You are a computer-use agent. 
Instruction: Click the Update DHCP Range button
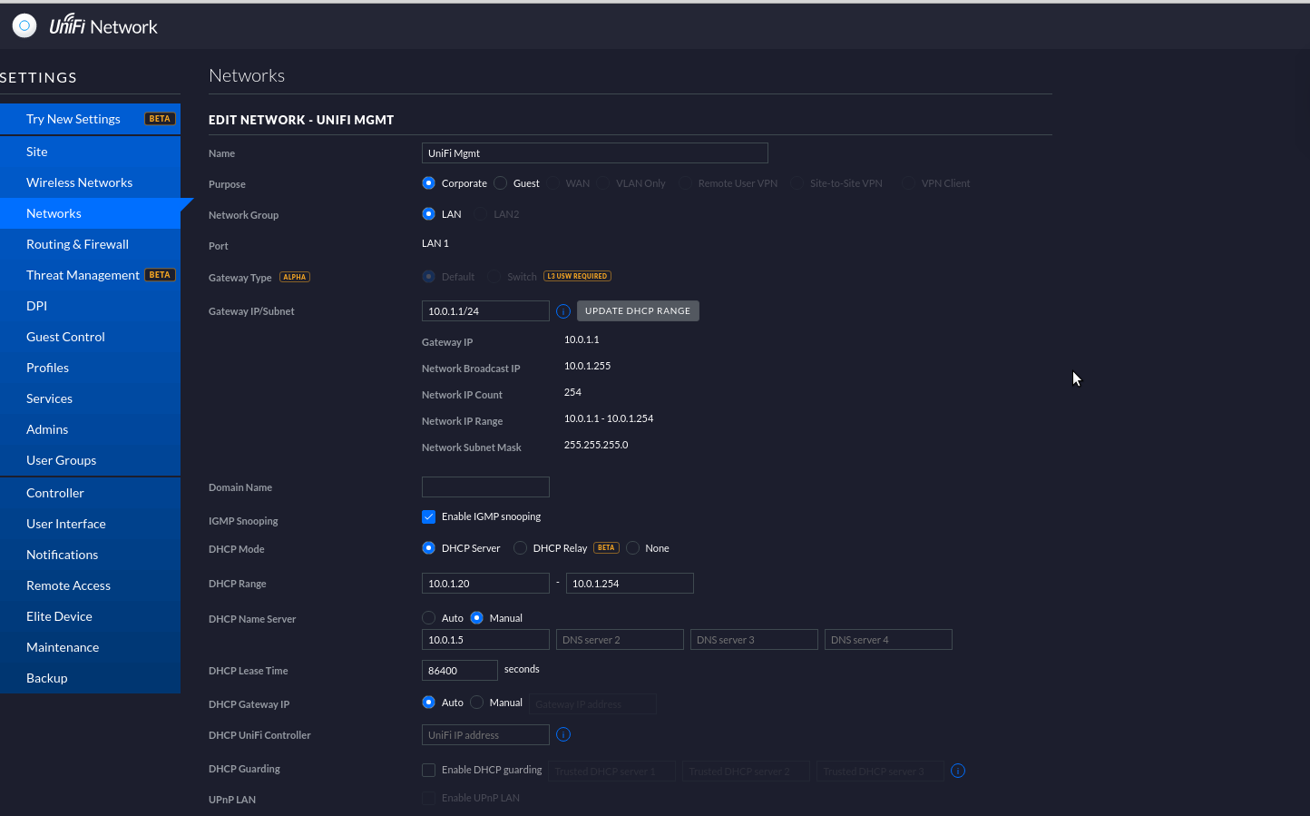638,310
